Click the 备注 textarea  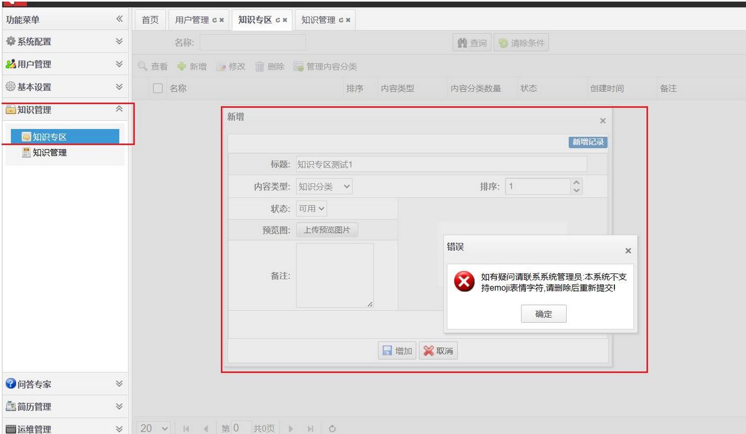[335, 276]
